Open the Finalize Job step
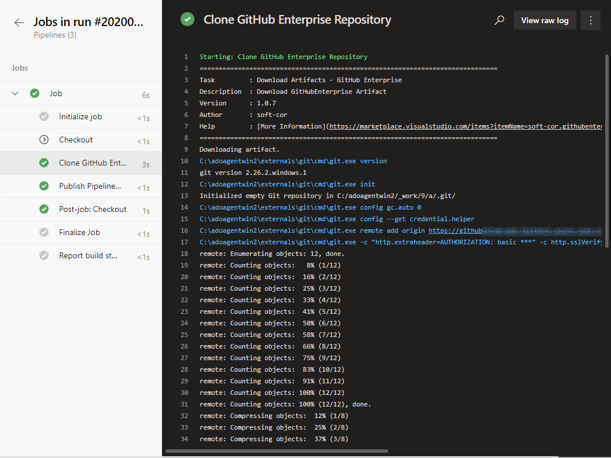This screenshot has width=611, height=458. [x=80, y=232]
